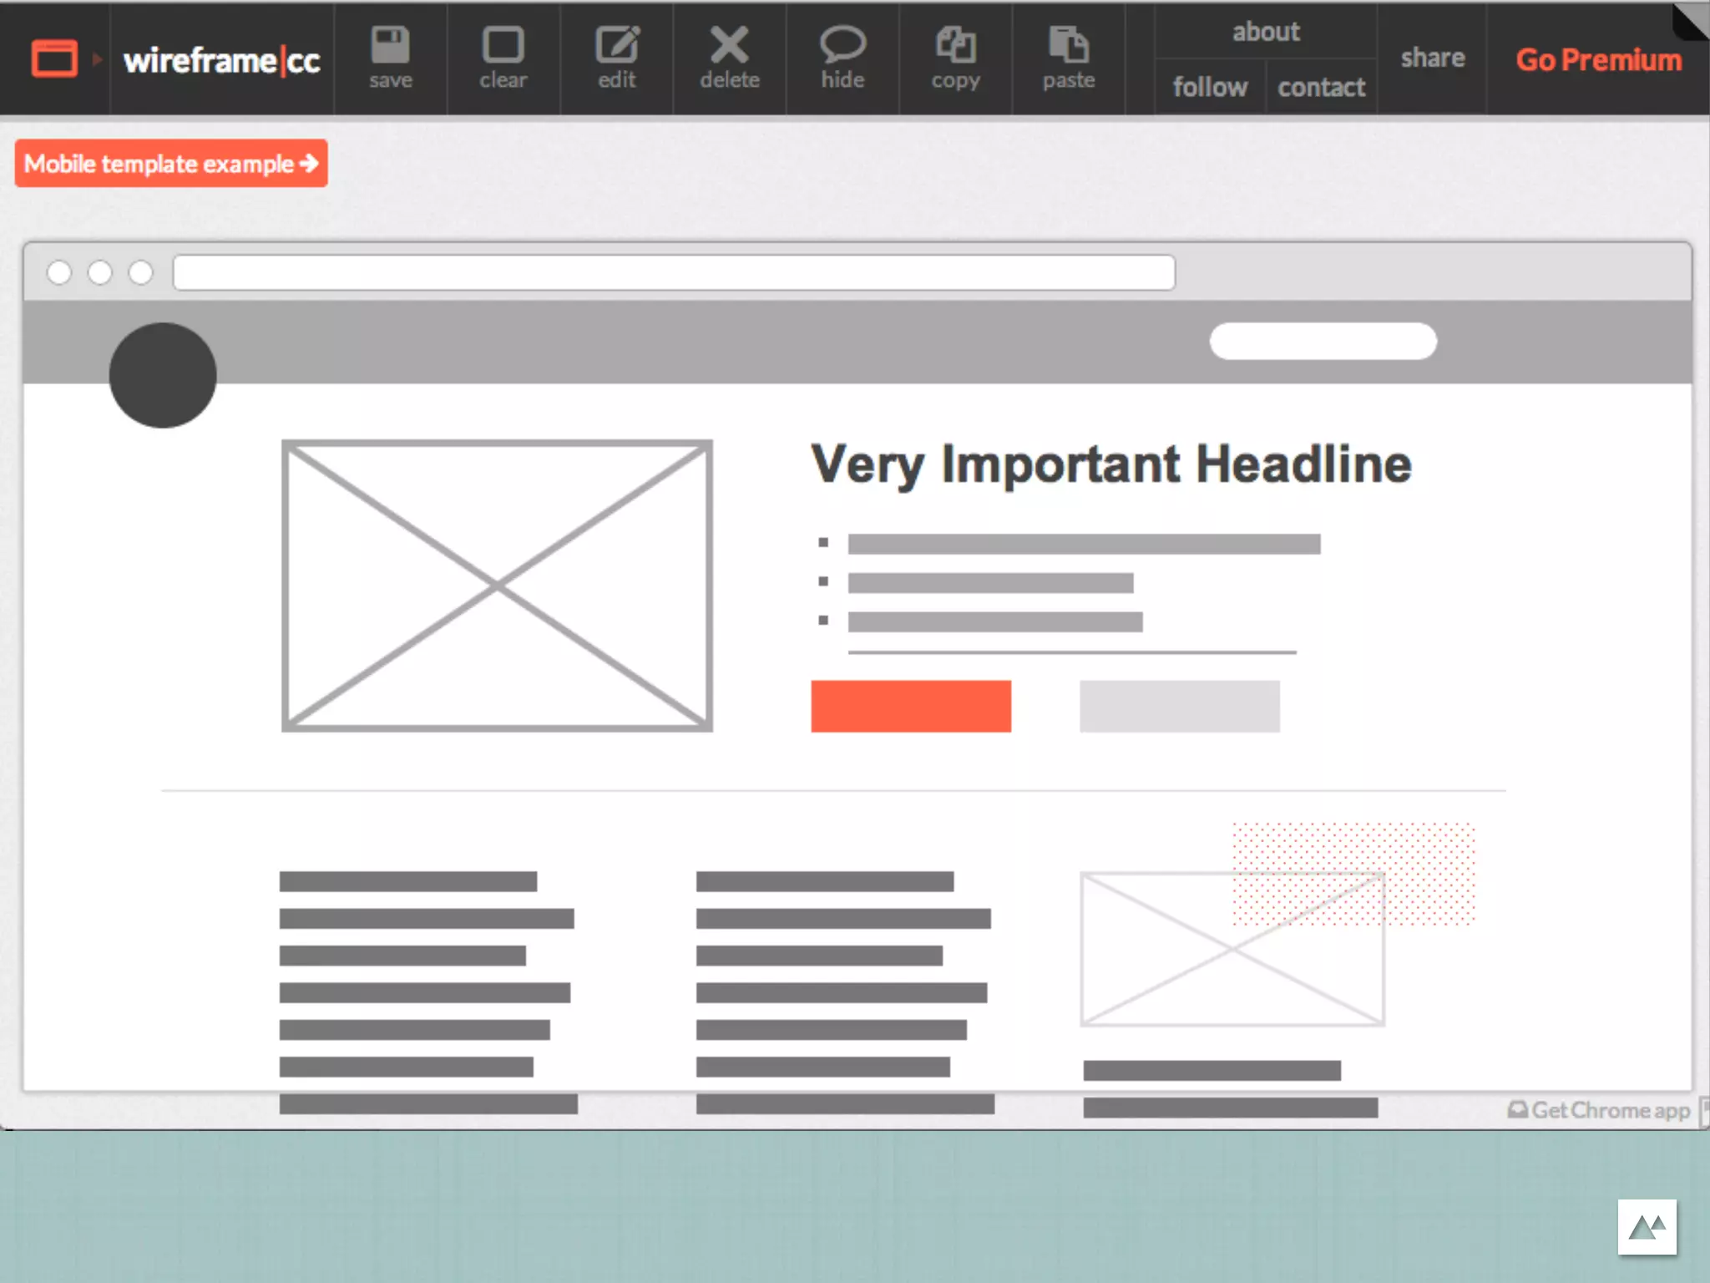The height and width of the screenshot is (1283, 1710).
Task: Click the paste clipboard icon
Action: point(1068,46)
